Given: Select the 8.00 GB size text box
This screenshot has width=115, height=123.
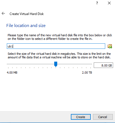Looking at the screenshot, I should pos(103,65).
